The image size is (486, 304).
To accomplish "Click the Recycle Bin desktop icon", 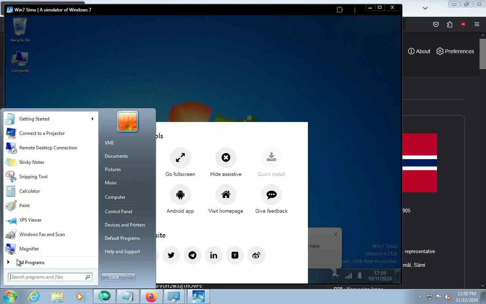I will click(x=20, y=30).
